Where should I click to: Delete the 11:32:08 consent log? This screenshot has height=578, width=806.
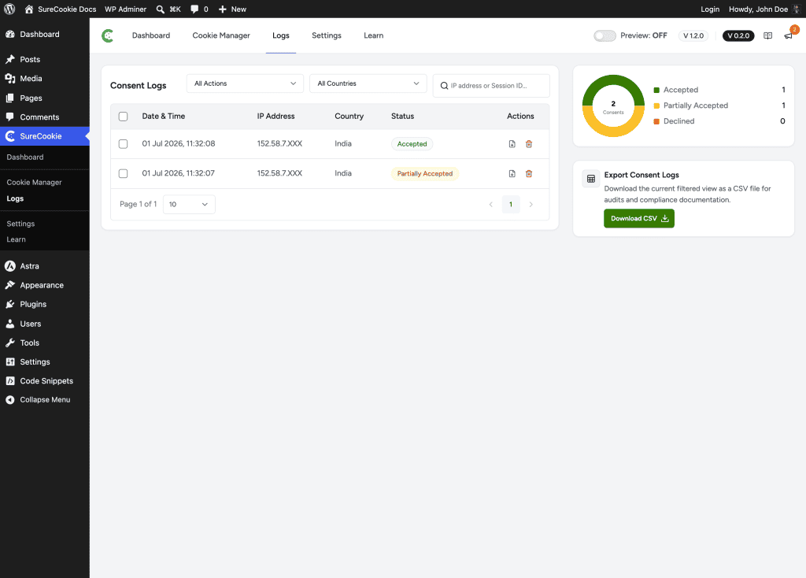tap(529, 144)
